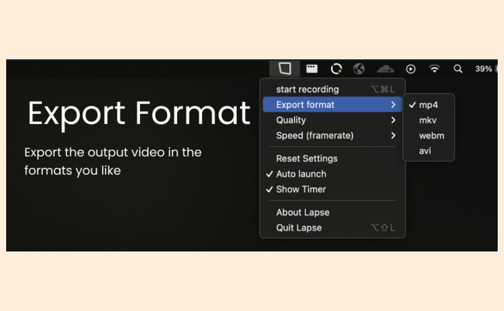The height and width of the screenshot is (311, 504).
Task: Click the "Export Format" heading text
Action: [x=139, y=115]
